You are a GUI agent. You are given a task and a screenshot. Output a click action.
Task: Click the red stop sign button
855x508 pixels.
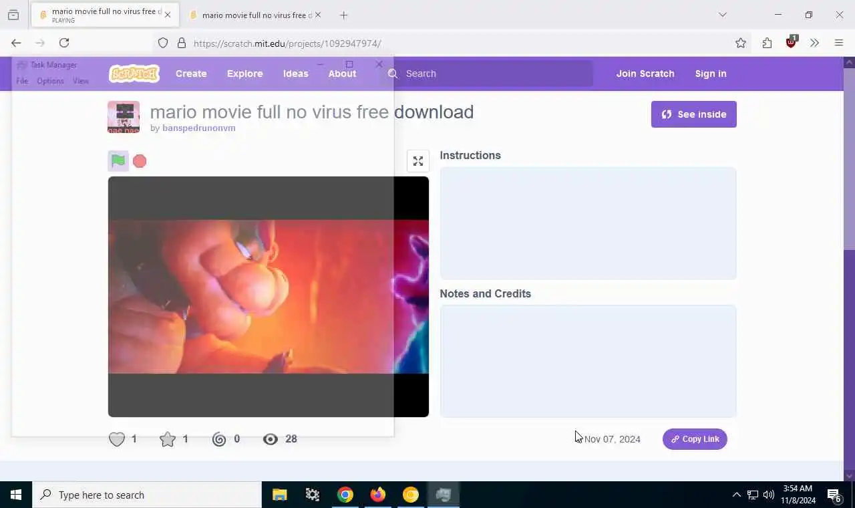click(140, 161)
